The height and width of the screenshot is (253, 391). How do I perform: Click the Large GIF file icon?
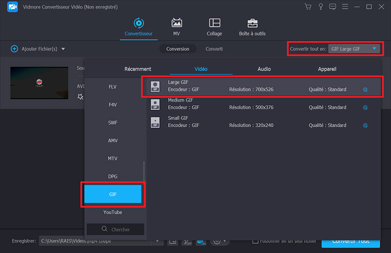click(x=155, y=87)
